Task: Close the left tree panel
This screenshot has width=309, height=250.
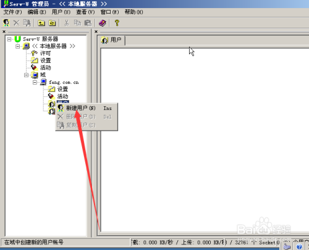Action: pyautogui.click(x=4, y=31)
